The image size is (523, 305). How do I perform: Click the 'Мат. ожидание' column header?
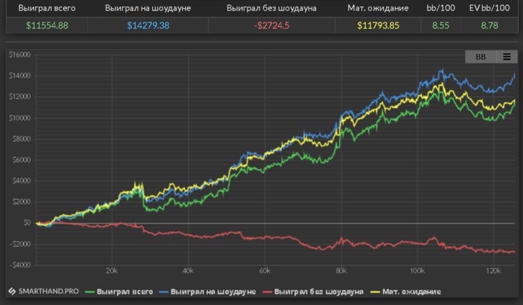[377, 8]
